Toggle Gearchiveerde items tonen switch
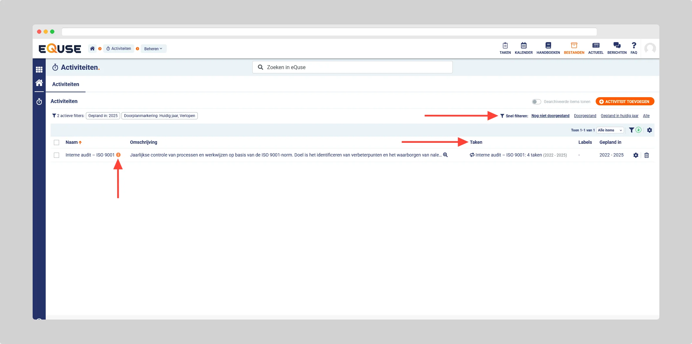This screenshot has width=692, height=344. (536, 102)
